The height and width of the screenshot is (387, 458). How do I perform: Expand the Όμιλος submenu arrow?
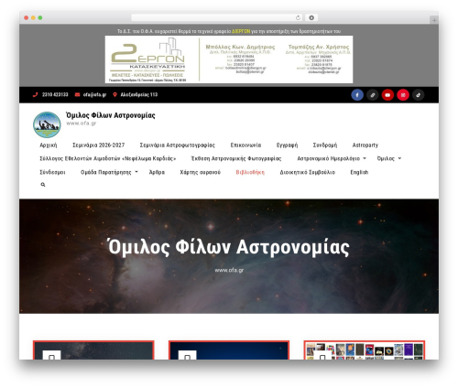(399, 158)
